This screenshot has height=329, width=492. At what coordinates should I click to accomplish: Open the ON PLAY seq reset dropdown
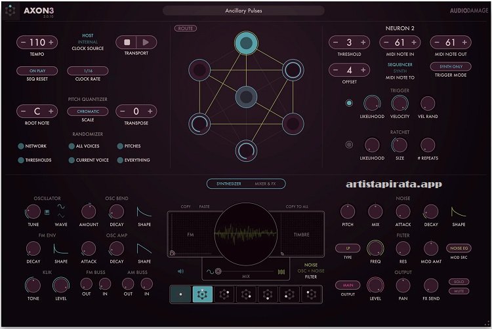[37, 71]
